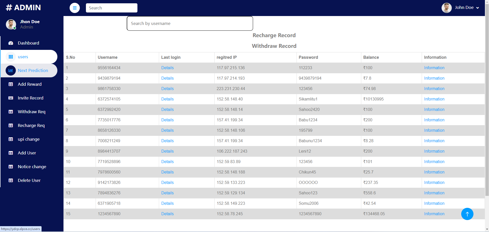Open Information for user 7719528896
The height and width of the screenshot is (232, 489).
[434, 162]
